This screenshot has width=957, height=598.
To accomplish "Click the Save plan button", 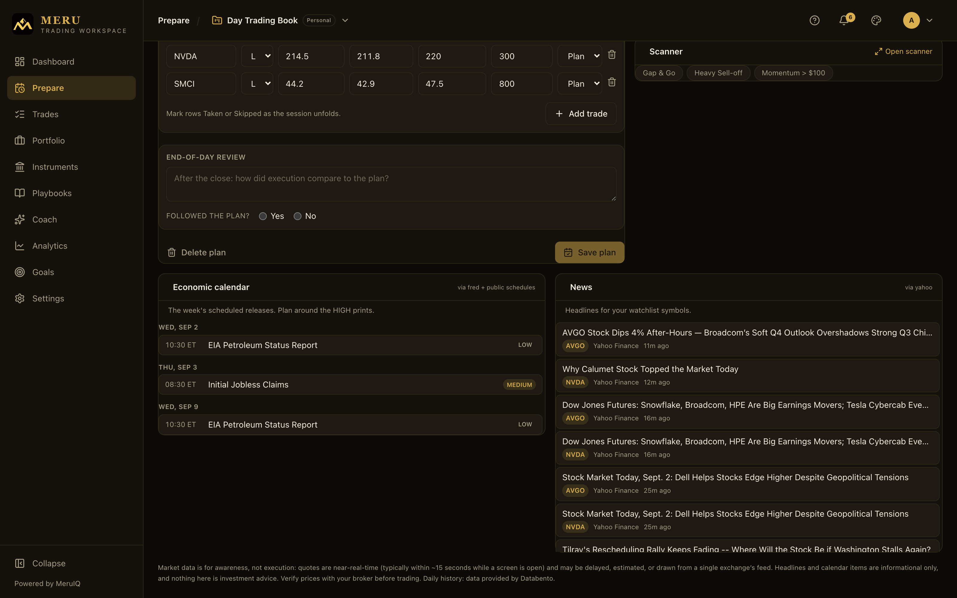I will coord(590,252).
